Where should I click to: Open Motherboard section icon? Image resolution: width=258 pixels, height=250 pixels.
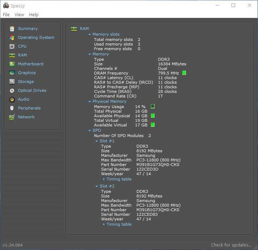pyautogui.click(x=12, y=64)
